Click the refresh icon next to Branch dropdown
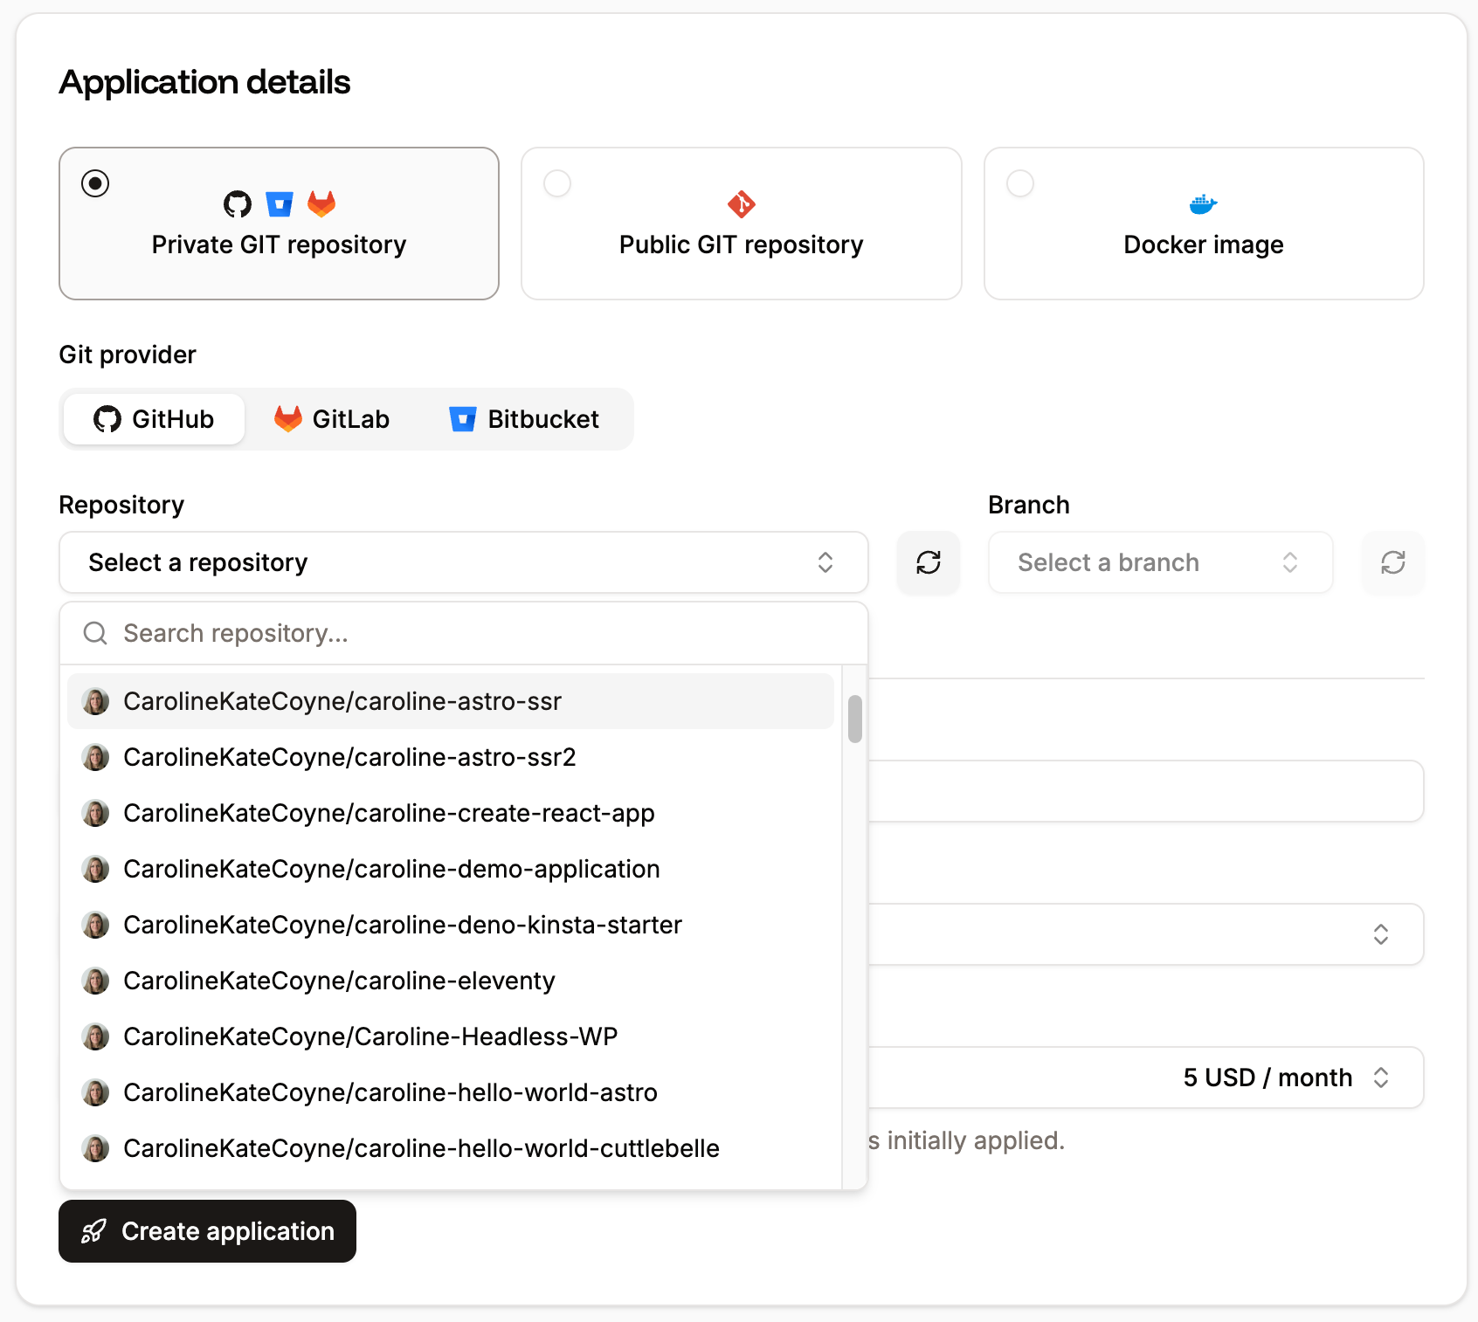This screenshot has height=1322, width=1478. (1392, 562)
